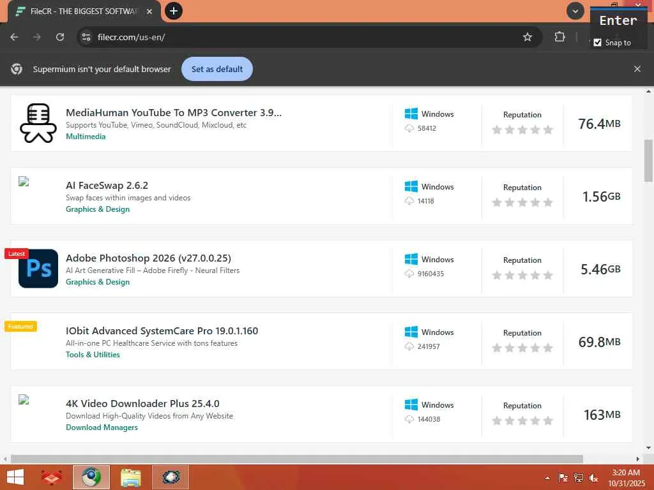This screenshot has height=490, width=654.
Task: Open a new tab with plus button
Action: tap(174, 11)
